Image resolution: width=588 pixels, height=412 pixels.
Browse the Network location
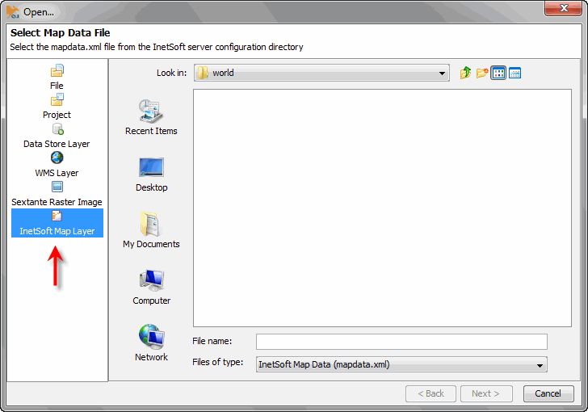click(x=151, y=343)
